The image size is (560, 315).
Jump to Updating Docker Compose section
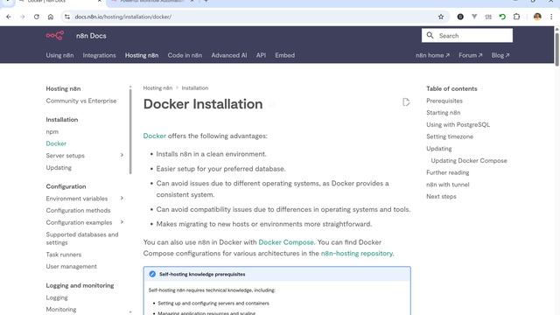(x=469, y=161)
